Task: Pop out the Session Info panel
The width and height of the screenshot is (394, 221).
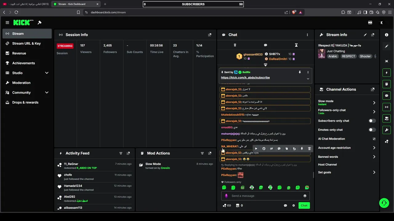Action: [210, 35]
